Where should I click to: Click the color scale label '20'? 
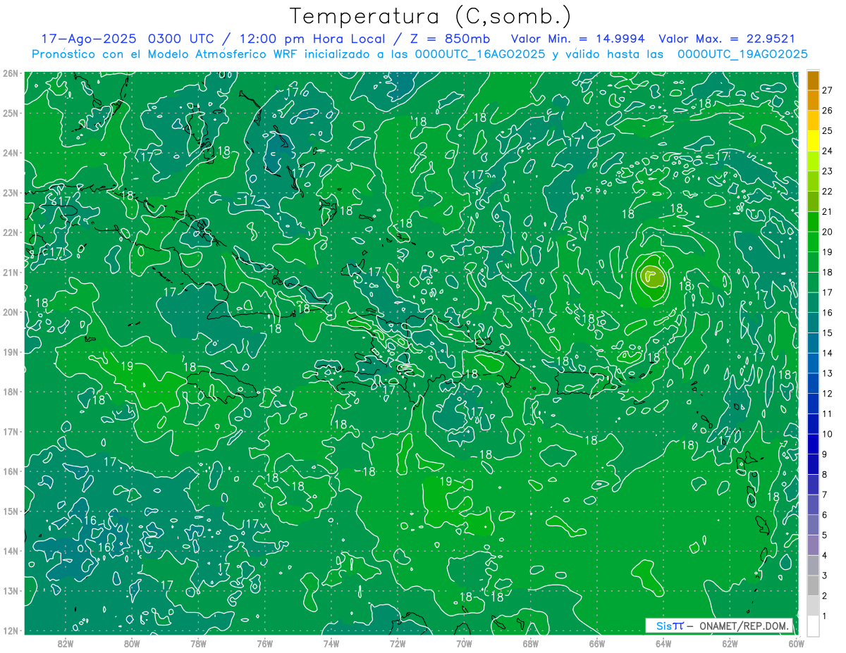[827, 232]
